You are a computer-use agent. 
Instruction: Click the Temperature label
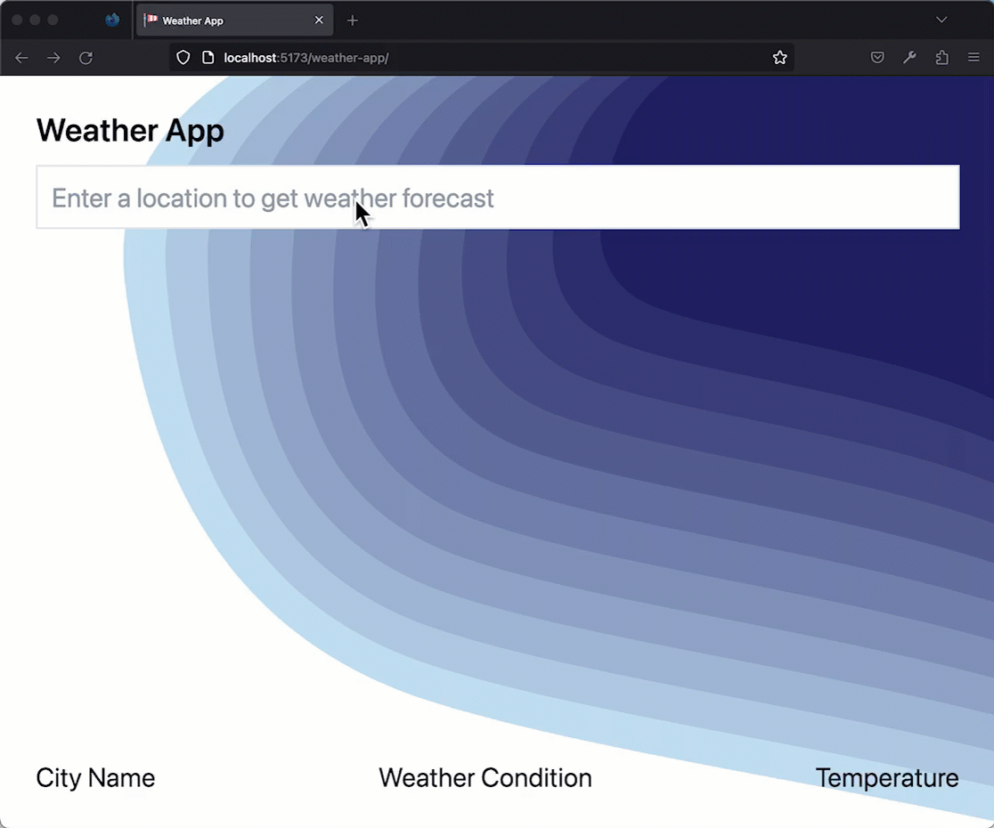pyautogui.click(x=886, y=777)
